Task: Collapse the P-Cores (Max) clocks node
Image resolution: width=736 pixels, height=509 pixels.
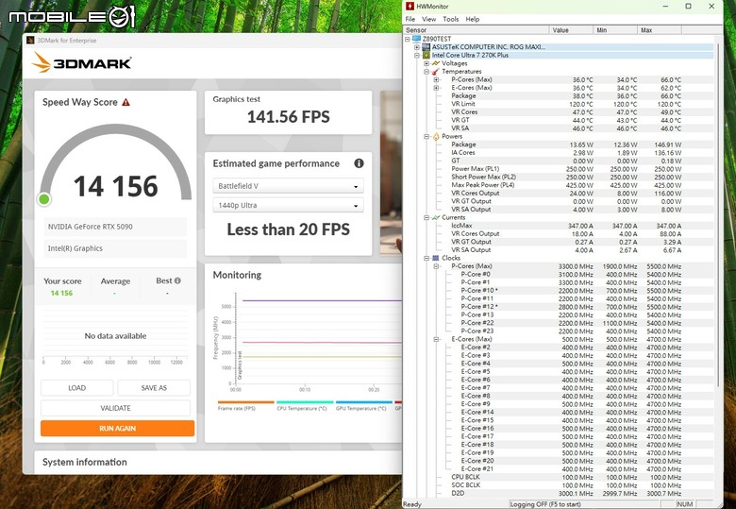Action: click(x=436, y=266)
